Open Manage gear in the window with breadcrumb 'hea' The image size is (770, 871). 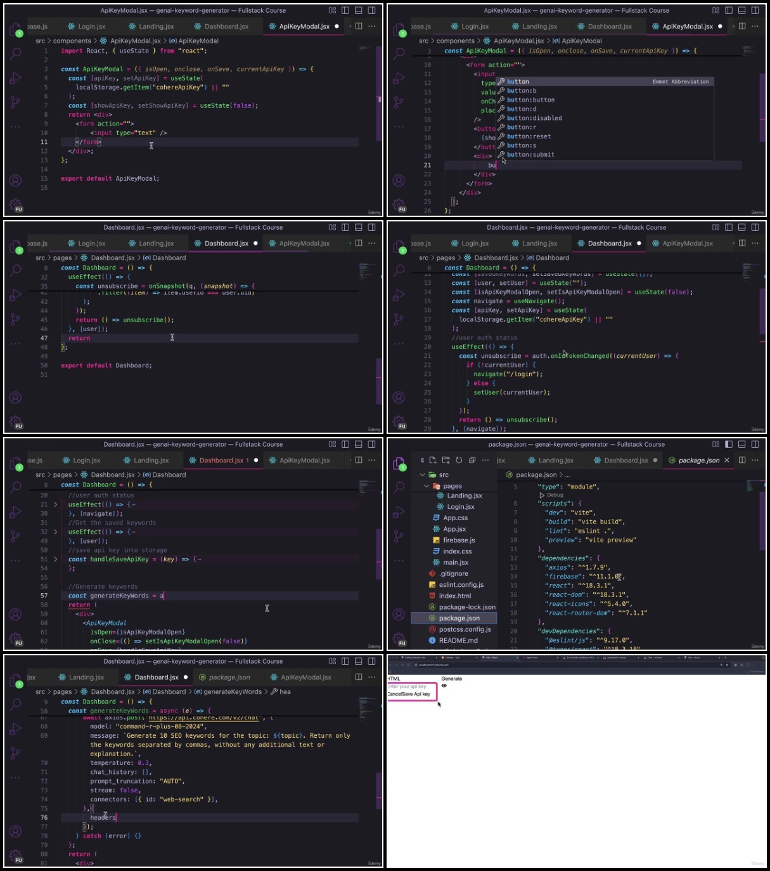(x=16, y=856)
